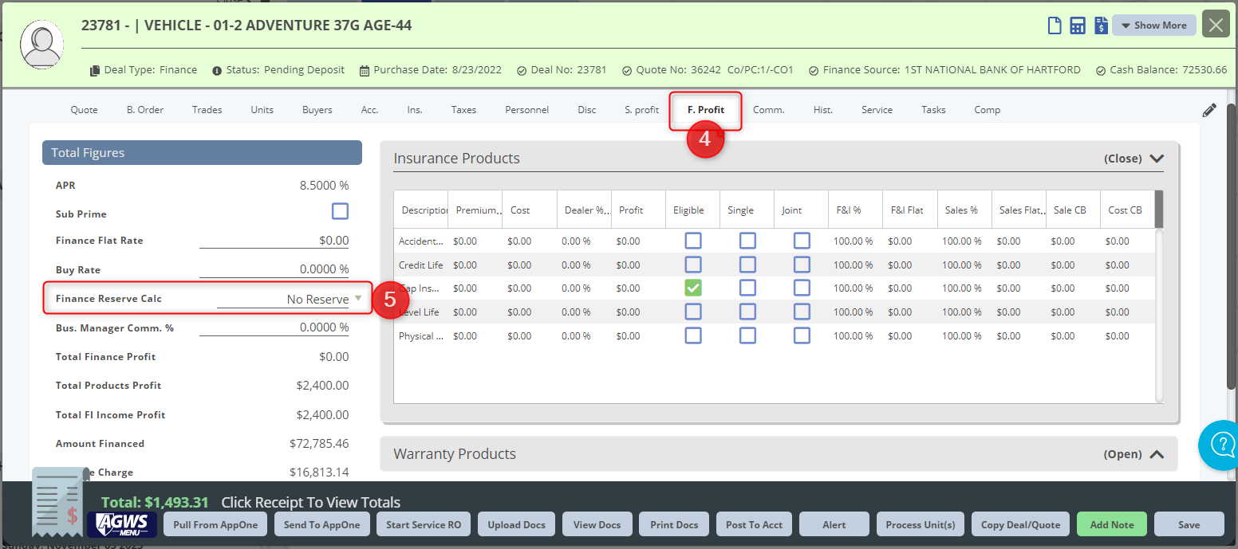Check Eligible for Credit Life row

693,265
